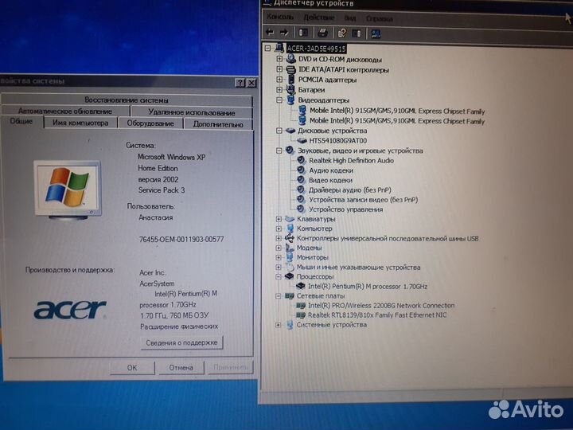
Task: Click the Компьютер category icon
Action: pyautogui.click(x=290, y=229)
